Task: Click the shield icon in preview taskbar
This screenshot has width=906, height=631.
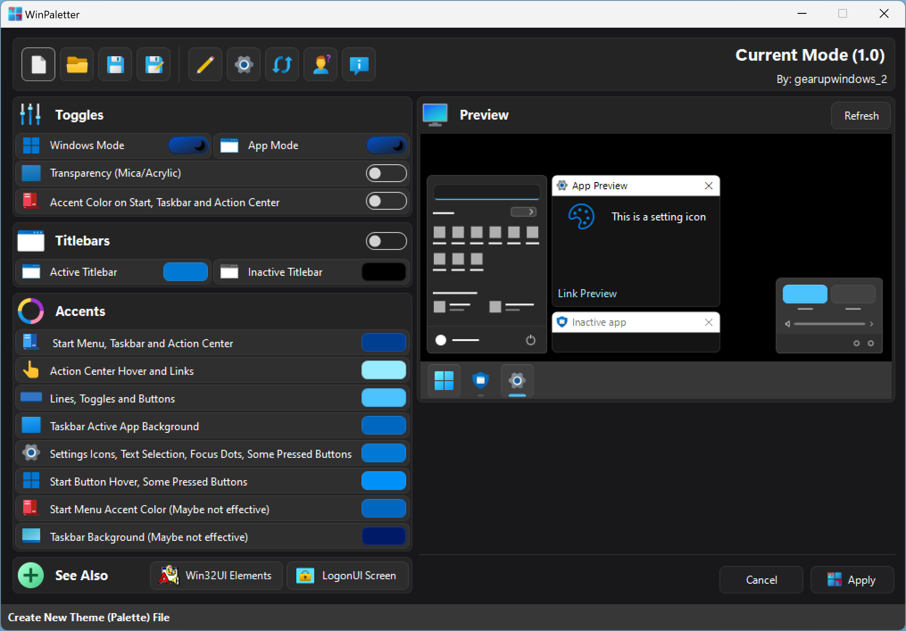Action: tap(481, 381)
